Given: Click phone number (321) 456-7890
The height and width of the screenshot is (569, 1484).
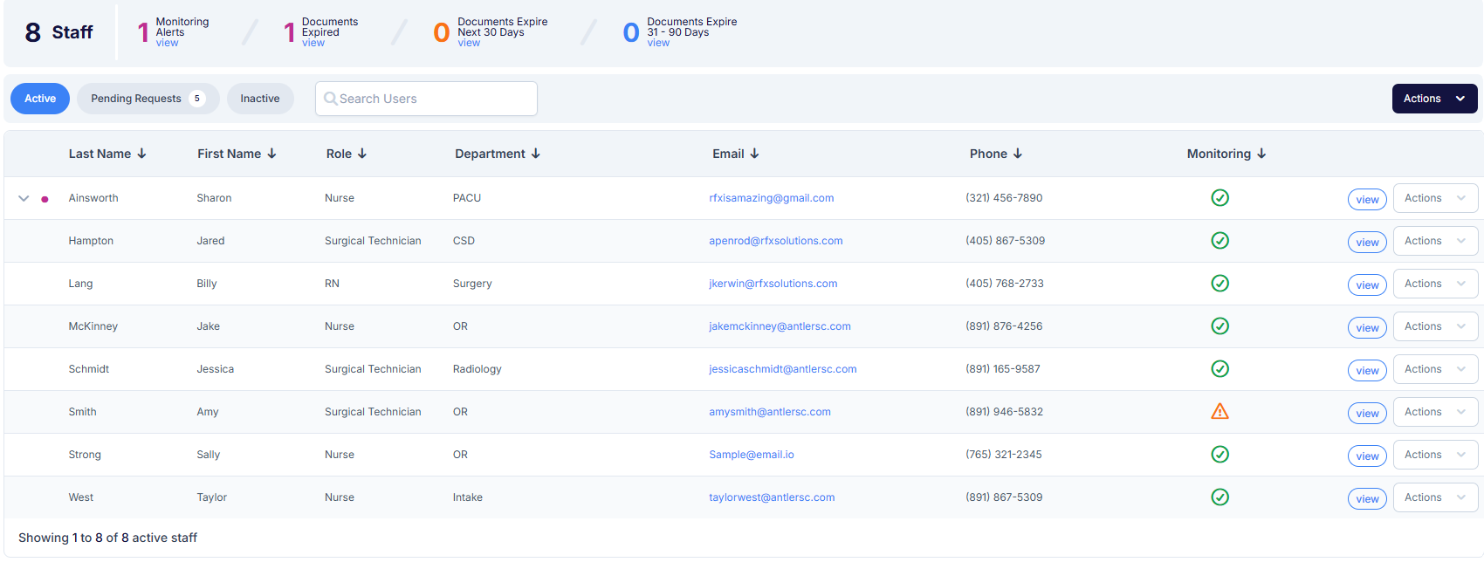Looking at the screenshot, I should click(x=1004, y=198).
